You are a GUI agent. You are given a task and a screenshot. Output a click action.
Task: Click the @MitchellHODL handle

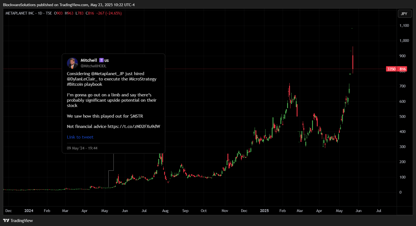[94, 66]
